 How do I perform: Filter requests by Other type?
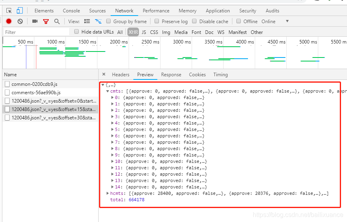coord(257,32)
